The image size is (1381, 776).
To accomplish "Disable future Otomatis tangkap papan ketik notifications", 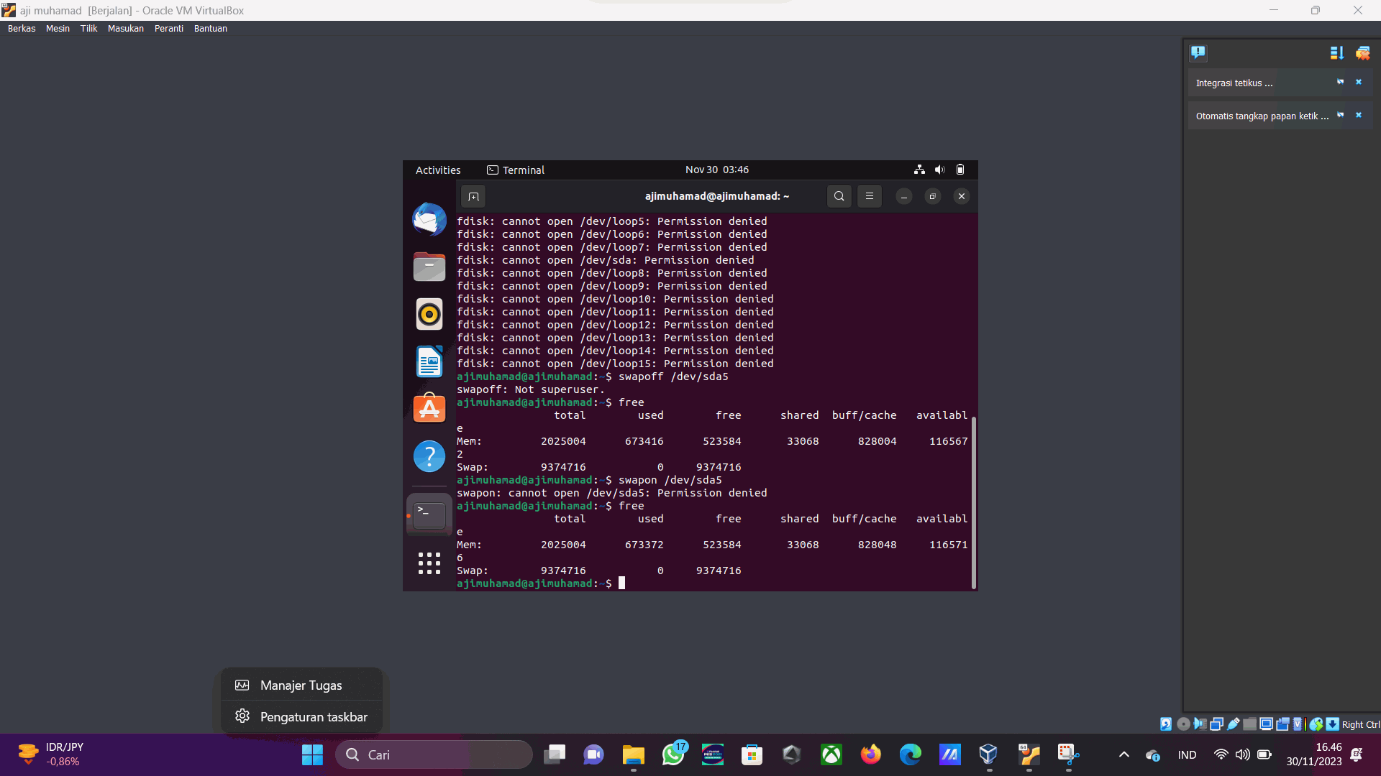I will point(1340,115).
